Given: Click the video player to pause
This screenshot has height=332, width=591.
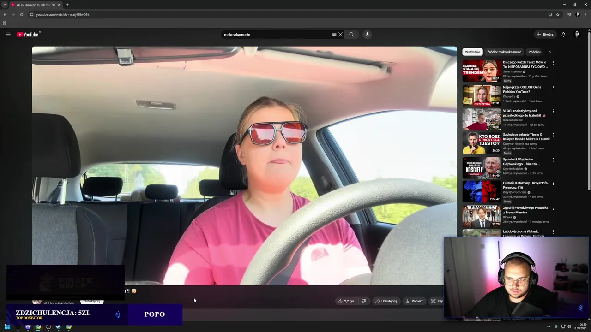Looking at the screenshot, I should (x=244, y=166).
